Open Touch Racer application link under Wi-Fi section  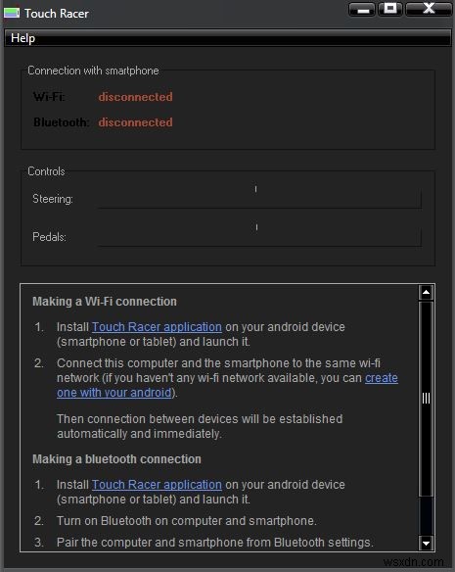click(x=157, y=327)
